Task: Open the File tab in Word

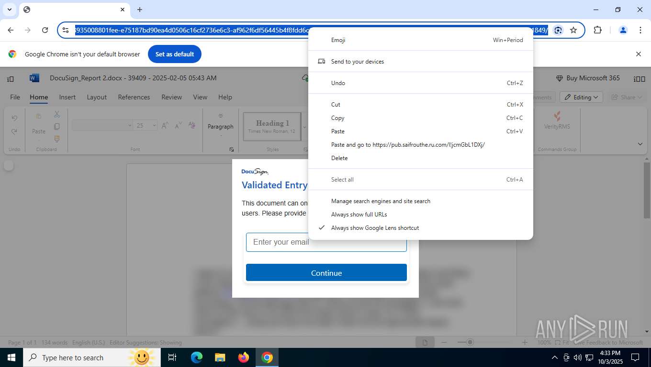Action: coord(15,97)
